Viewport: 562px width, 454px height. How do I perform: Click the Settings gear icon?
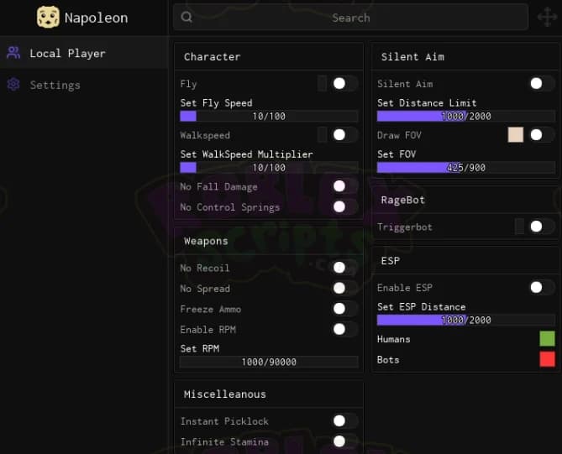point(13,85)
